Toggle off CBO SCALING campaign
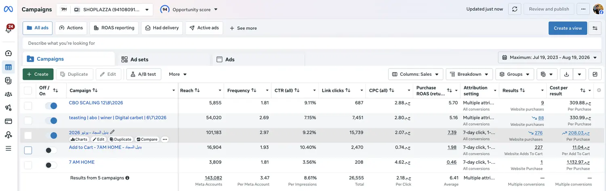Screen dimensions: 606x191 tap(51, 106)
